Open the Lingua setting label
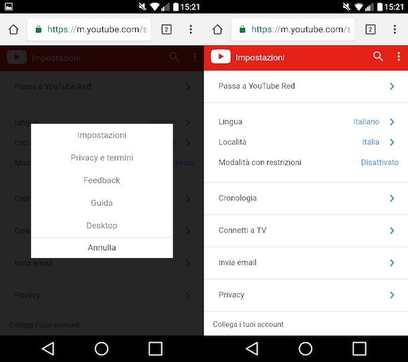408x362 pixels. (x=230, y=122)
